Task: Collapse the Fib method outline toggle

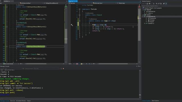Action: (80, 21)
